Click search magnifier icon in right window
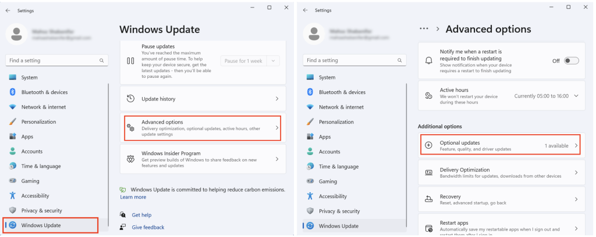 [x=399, y=60]
